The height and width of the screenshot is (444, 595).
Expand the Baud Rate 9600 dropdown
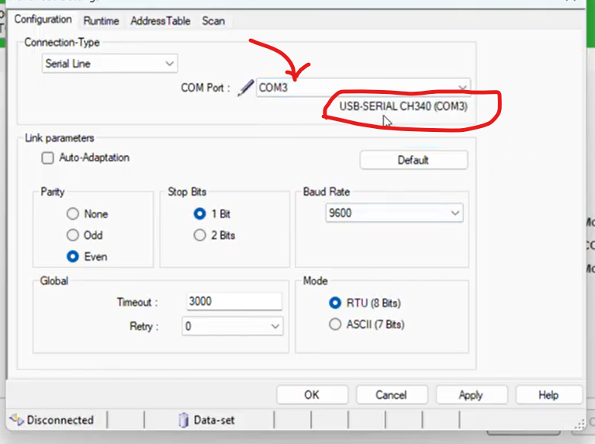pyautogui.click(x=394, y=213)
